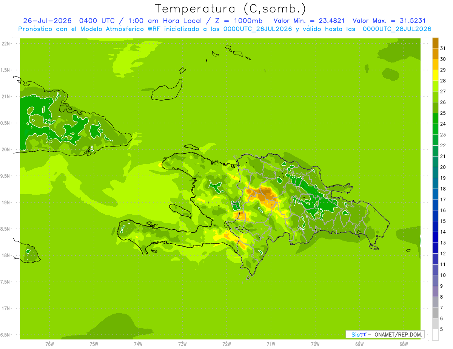Click the 73W longitude axis label

pos(182,344)
